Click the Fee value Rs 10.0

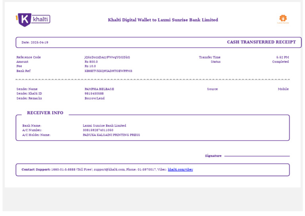(x=90, y=66)
